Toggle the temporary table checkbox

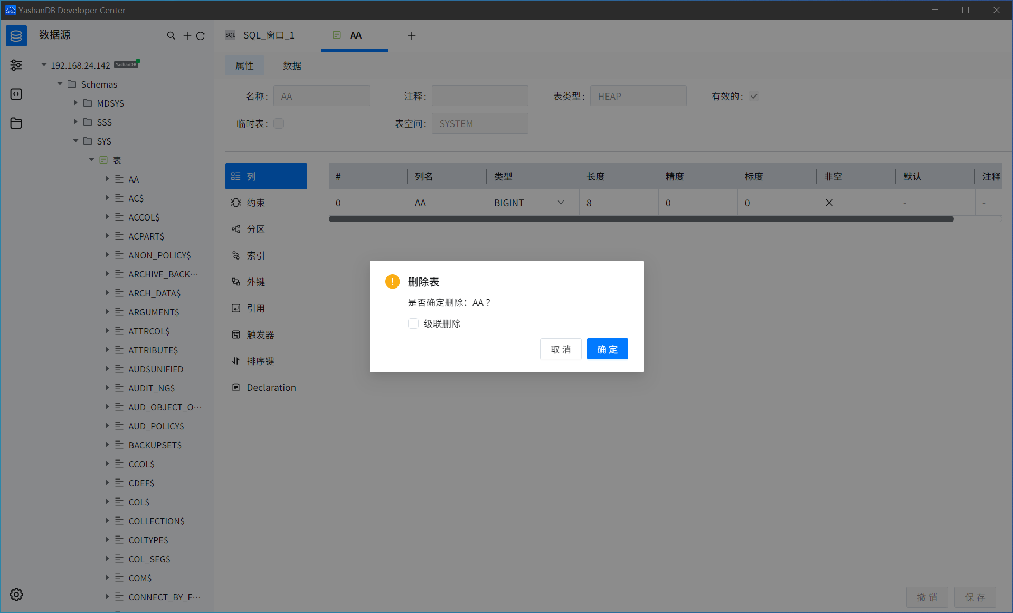(x=279, y=123)
